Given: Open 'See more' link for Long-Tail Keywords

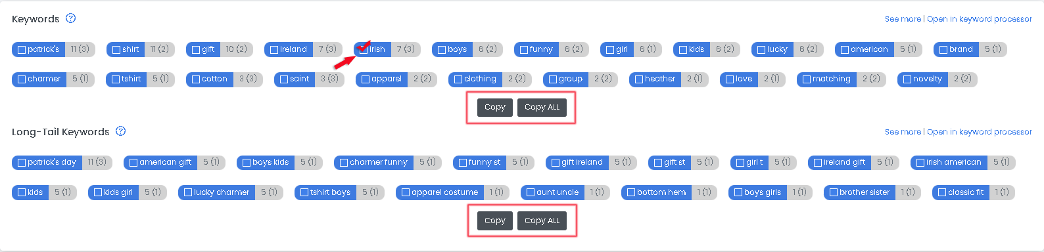Looking at the screenshot, I should coord(903,132).
